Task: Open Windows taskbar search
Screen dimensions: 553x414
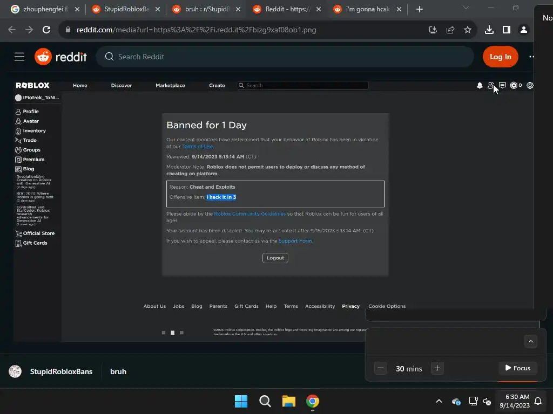Action: pos(265,401)
